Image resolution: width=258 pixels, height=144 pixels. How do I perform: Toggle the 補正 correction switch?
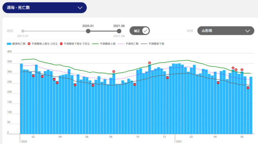[x=140, y=31]
